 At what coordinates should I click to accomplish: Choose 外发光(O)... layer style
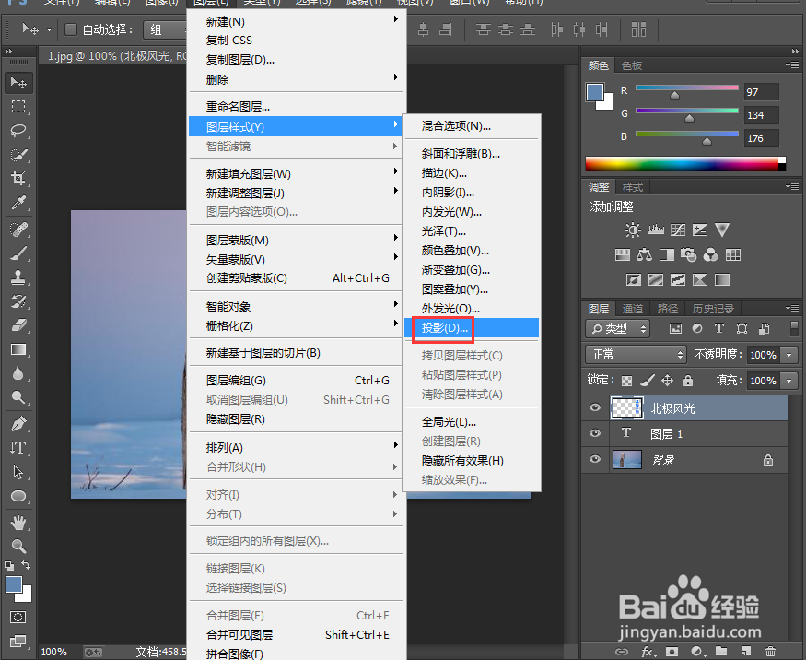[472, 308]
